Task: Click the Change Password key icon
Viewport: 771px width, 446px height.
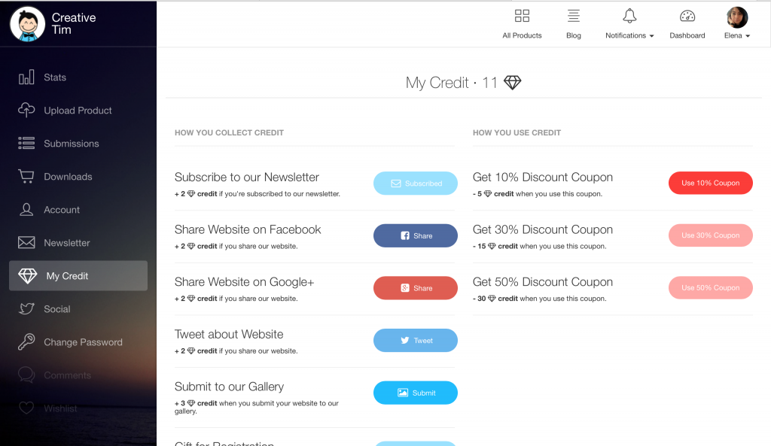Action: point(26,342)
